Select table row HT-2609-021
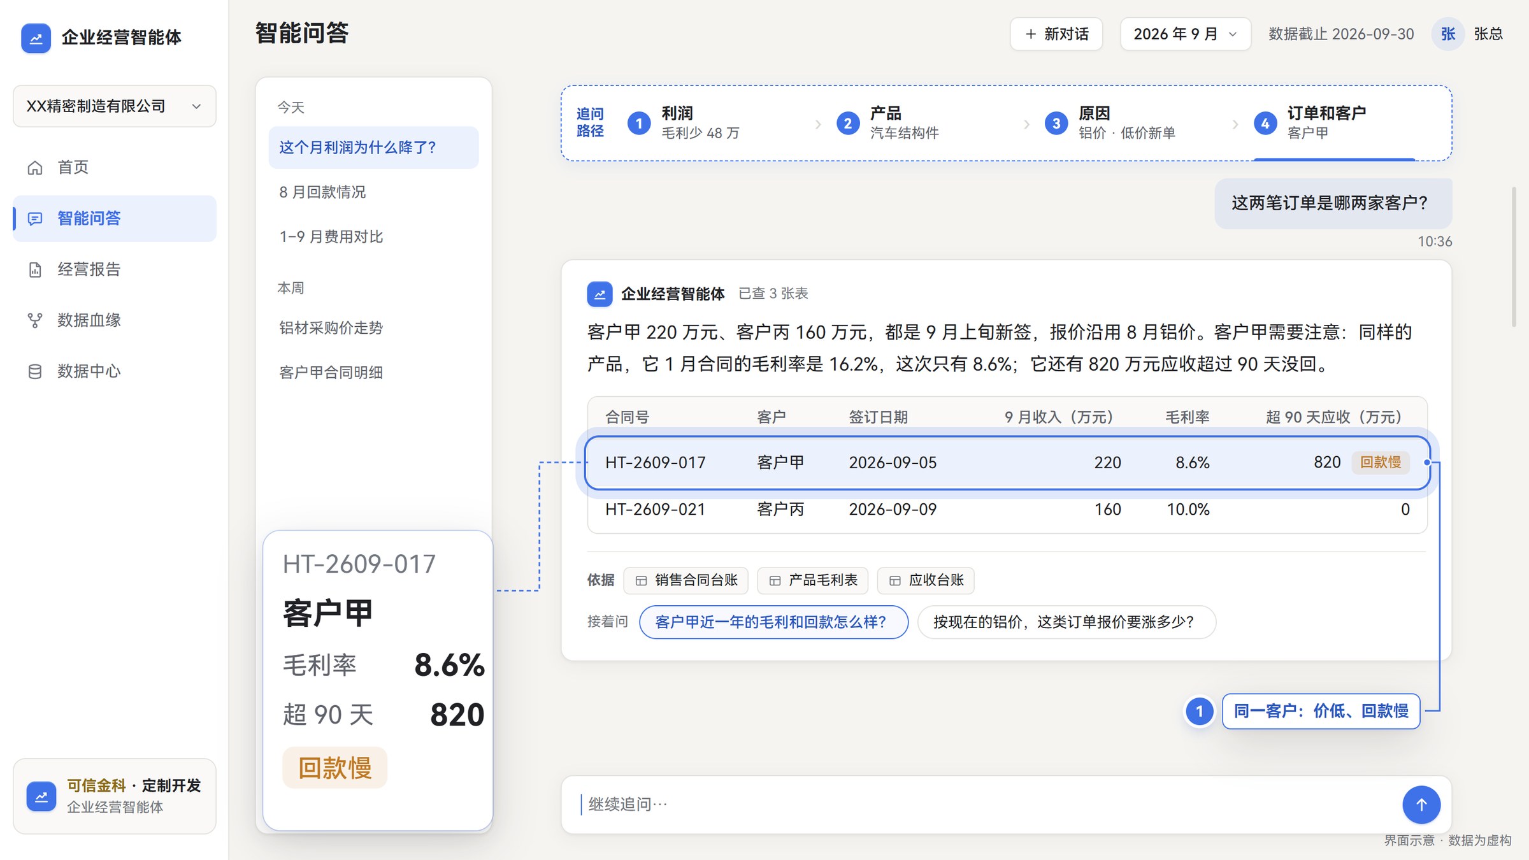1529x860 pixels. click(1007, 510)
